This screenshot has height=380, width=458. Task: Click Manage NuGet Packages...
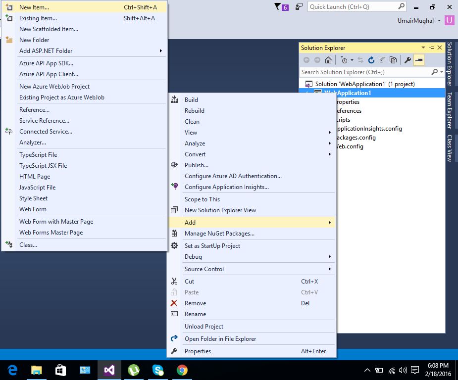[x=252, y=234]
